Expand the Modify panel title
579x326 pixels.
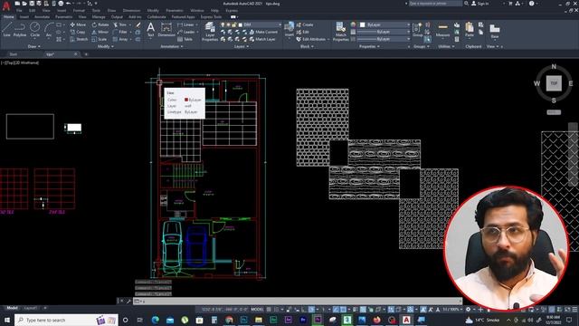click(106, 46)
